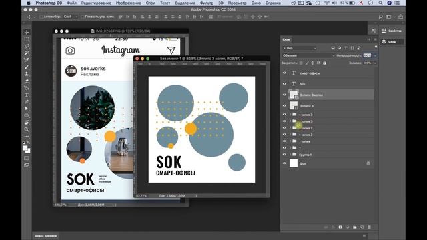Select the Type tool in the toolbox
Screen dimensions: 427x240
click(x=27, y=95)
